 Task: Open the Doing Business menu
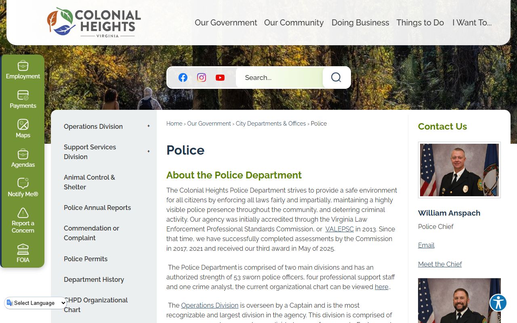(x=360, y=23)
